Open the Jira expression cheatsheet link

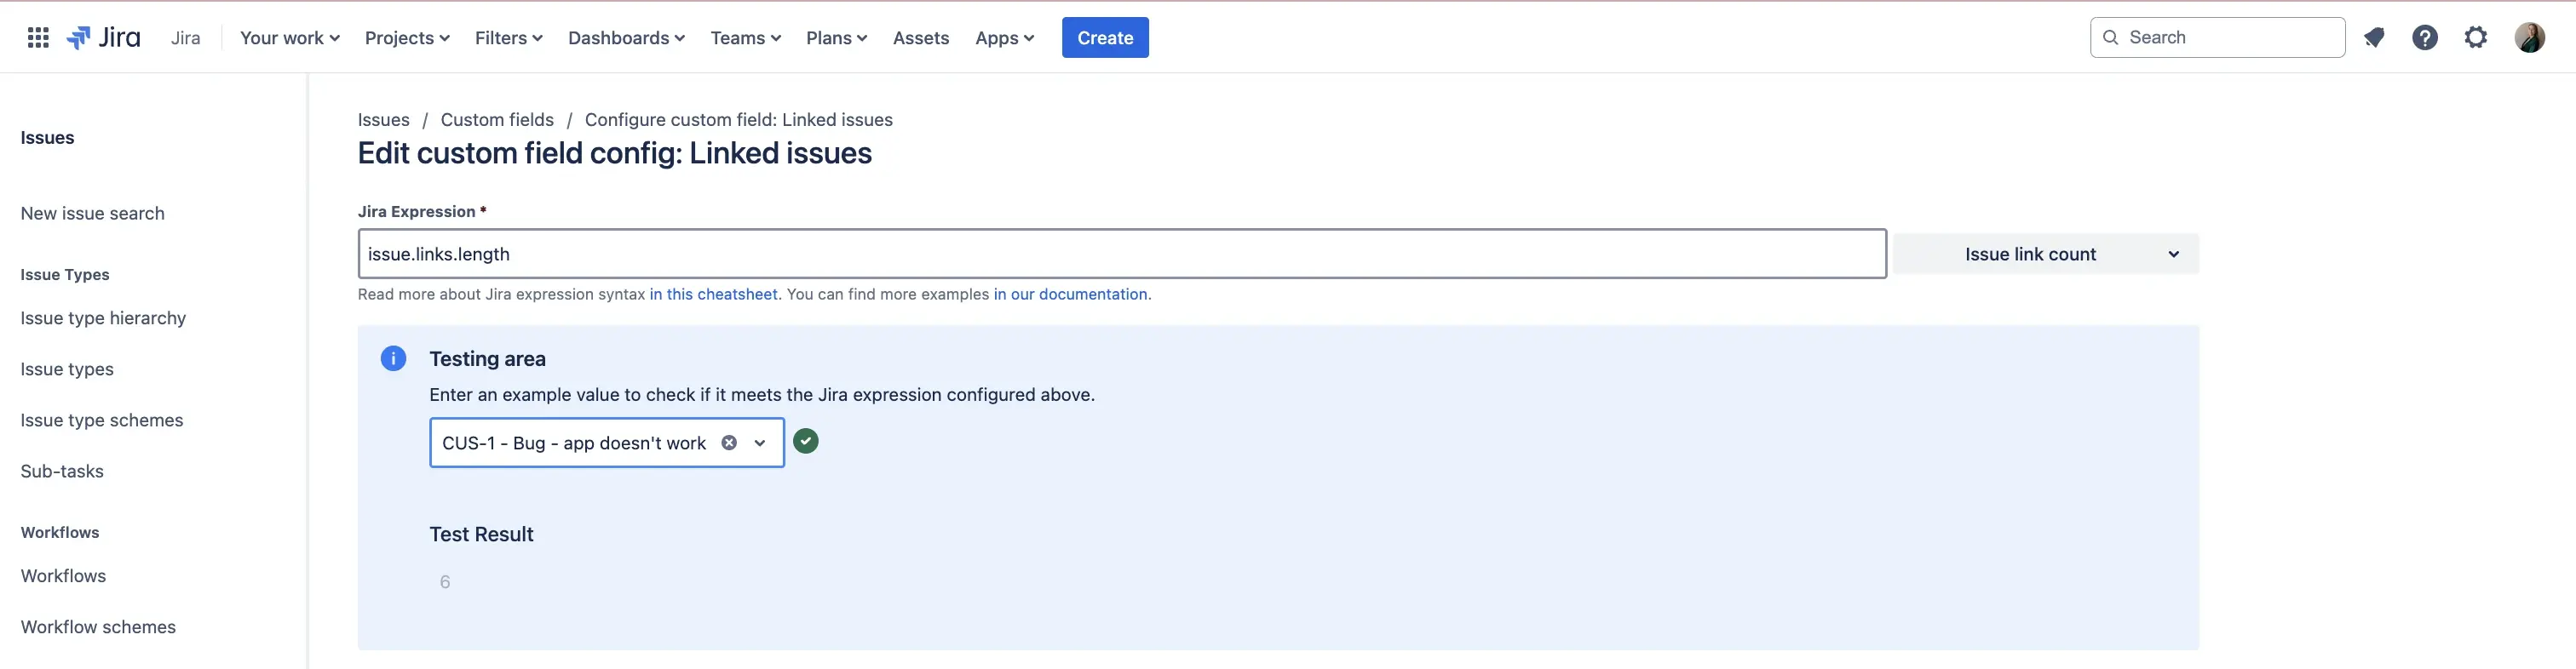[713, 294]
